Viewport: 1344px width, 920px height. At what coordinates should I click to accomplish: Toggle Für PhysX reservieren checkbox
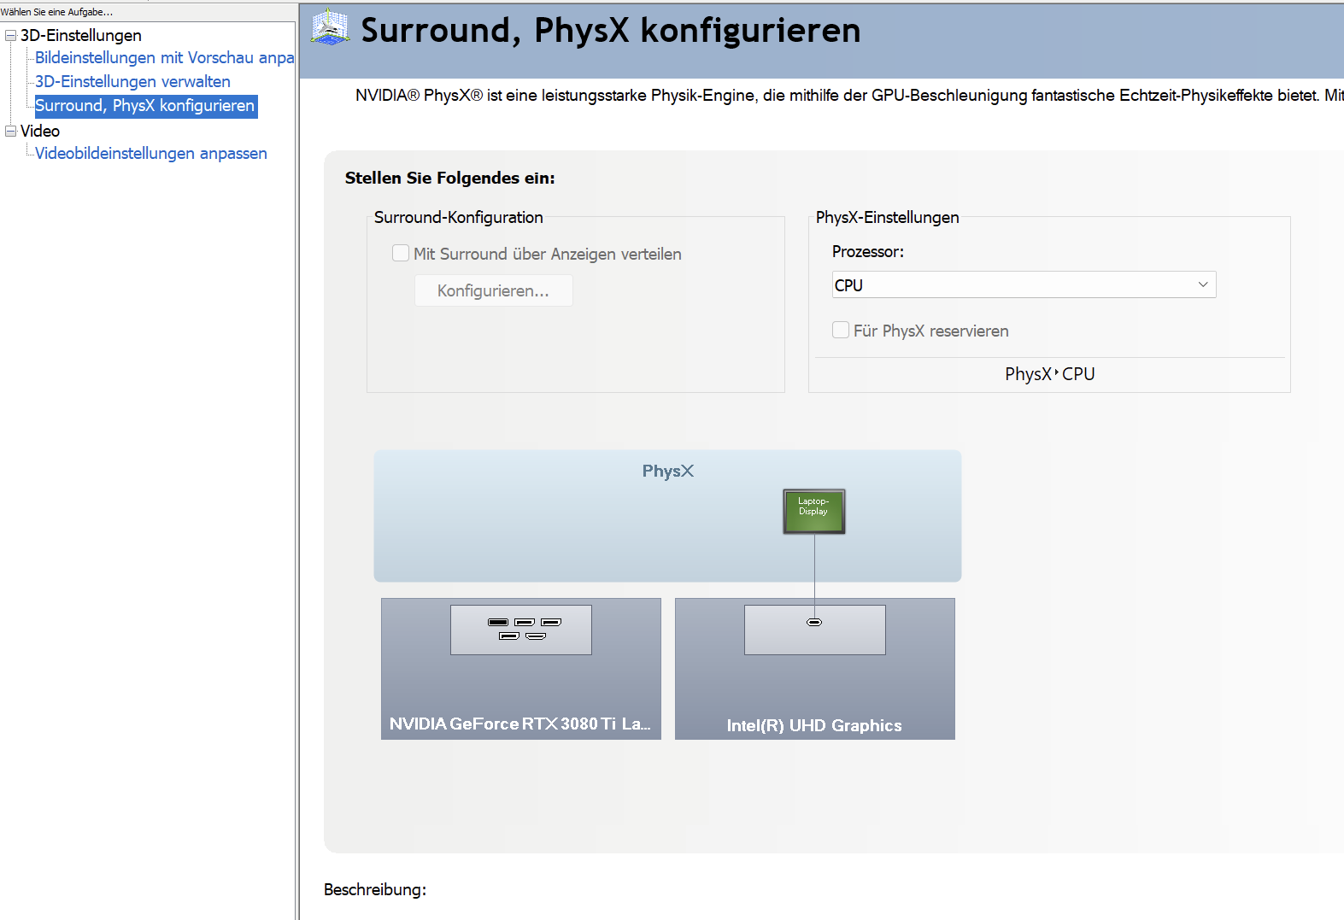841,330
